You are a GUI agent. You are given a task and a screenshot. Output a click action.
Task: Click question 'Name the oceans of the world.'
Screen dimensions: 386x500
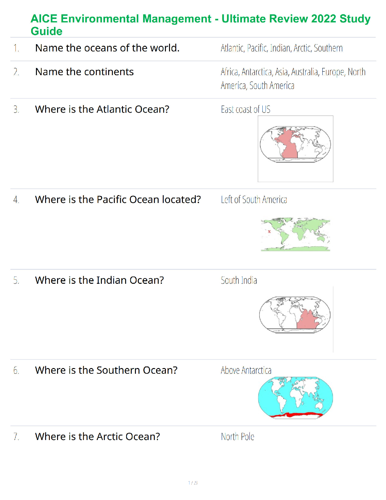coord(107,48)
